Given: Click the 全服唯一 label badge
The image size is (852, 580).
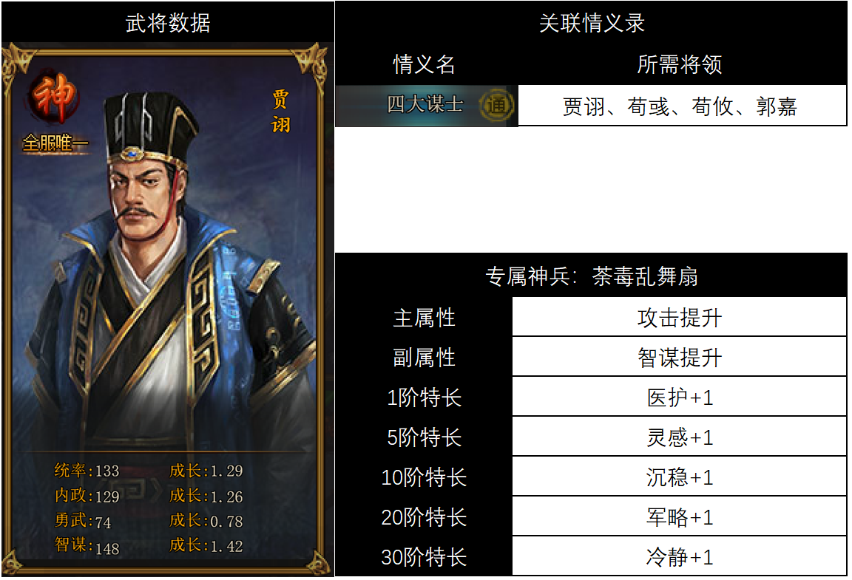Looking at the screenshot, I should coord(54,143).
